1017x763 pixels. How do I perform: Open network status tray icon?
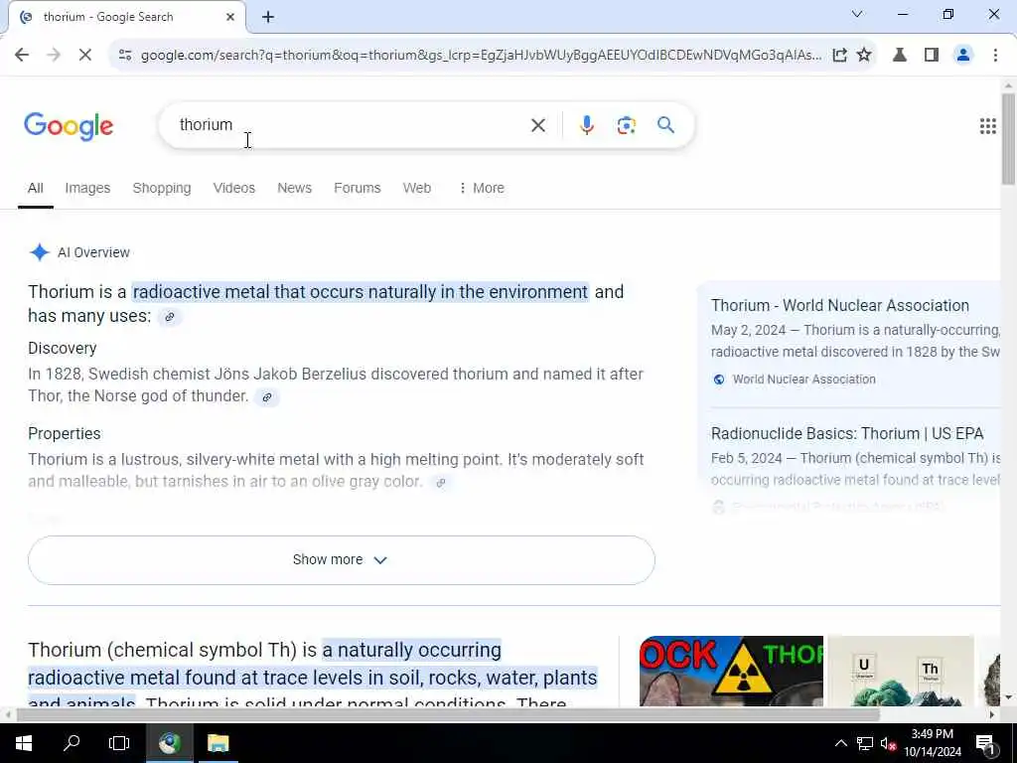(x=865, y=743)
